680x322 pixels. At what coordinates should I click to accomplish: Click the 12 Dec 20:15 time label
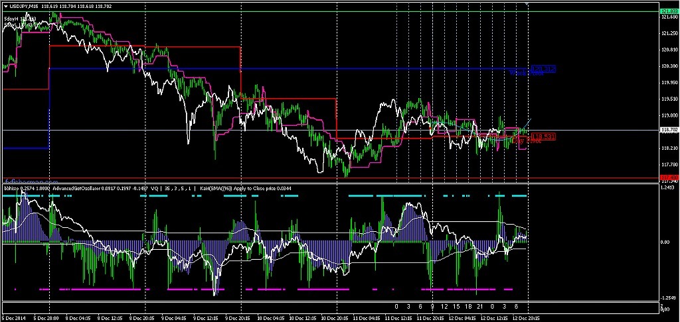527,317
